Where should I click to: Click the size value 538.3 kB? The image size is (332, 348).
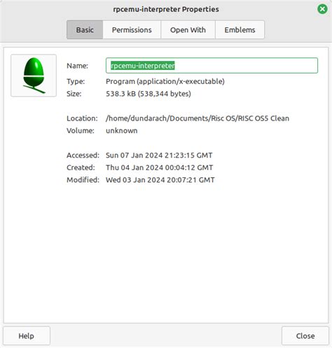tap(148, 94)
